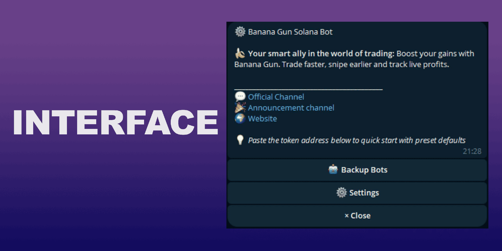
Task: Click the light bulb hint icon
Action: pos(240,140)
